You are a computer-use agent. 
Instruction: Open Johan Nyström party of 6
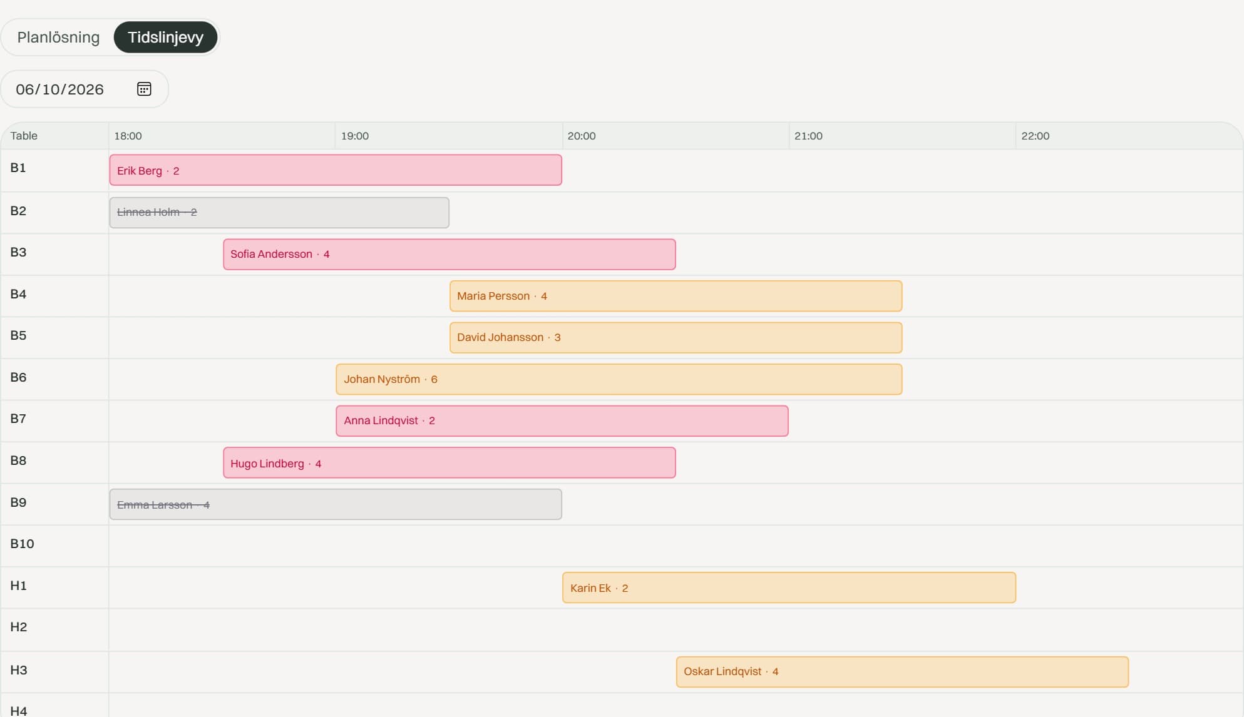pos(619,379)
